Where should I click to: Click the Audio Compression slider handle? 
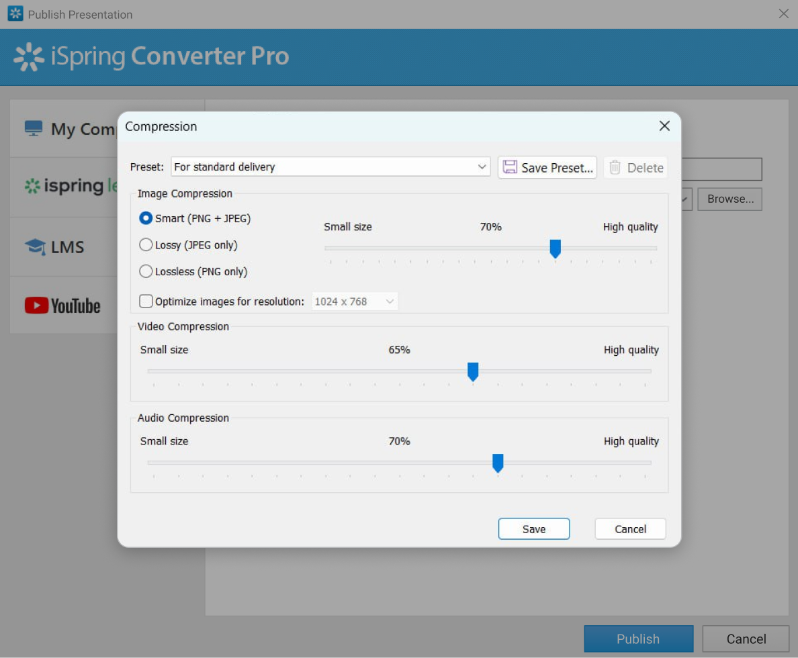coord(498,463)
